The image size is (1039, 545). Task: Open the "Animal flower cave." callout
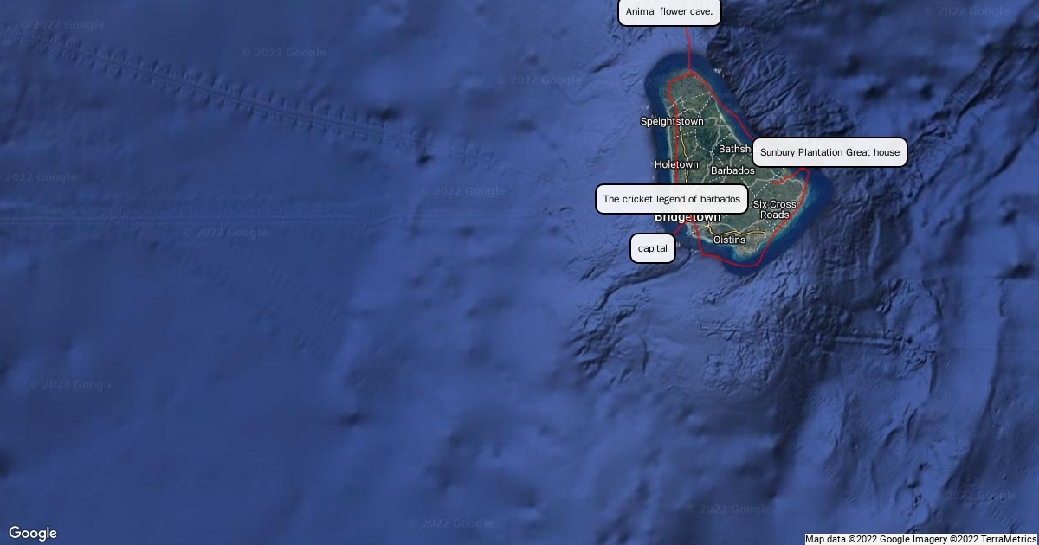pyautogui.click(x=669, y=12)
